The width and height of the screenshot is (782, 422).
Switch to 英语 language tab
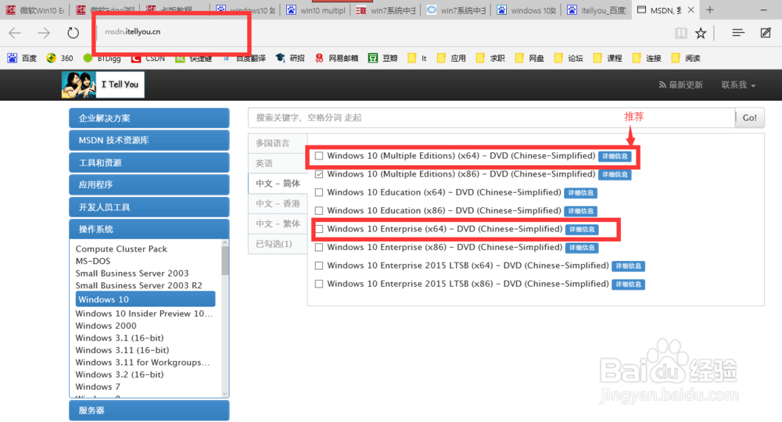[x=278, y=163]
